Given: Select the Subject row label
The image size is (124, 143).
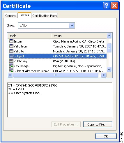Looking at the screenshot, I should click(x=19, y=56).
